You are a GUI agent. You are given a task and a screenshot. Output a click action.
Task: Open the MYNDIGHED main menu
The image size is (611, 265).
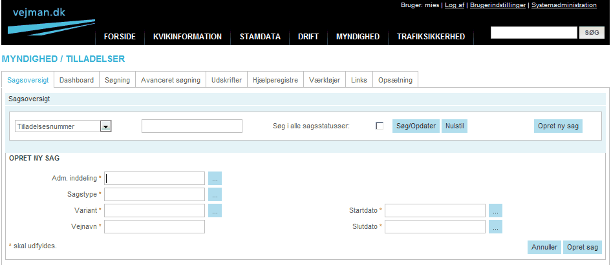pos(358,37)
